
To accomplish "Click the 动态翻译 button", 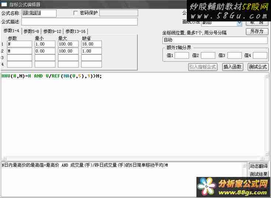I will point(258,166).
